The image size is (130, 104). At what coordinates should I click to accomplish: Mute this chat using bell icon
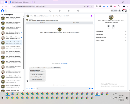tap(109, 26)
